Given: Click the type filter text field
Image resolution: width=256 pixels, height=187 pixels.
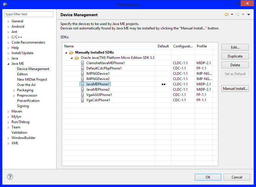Looking at the screenshot, I should click(29, 14).
